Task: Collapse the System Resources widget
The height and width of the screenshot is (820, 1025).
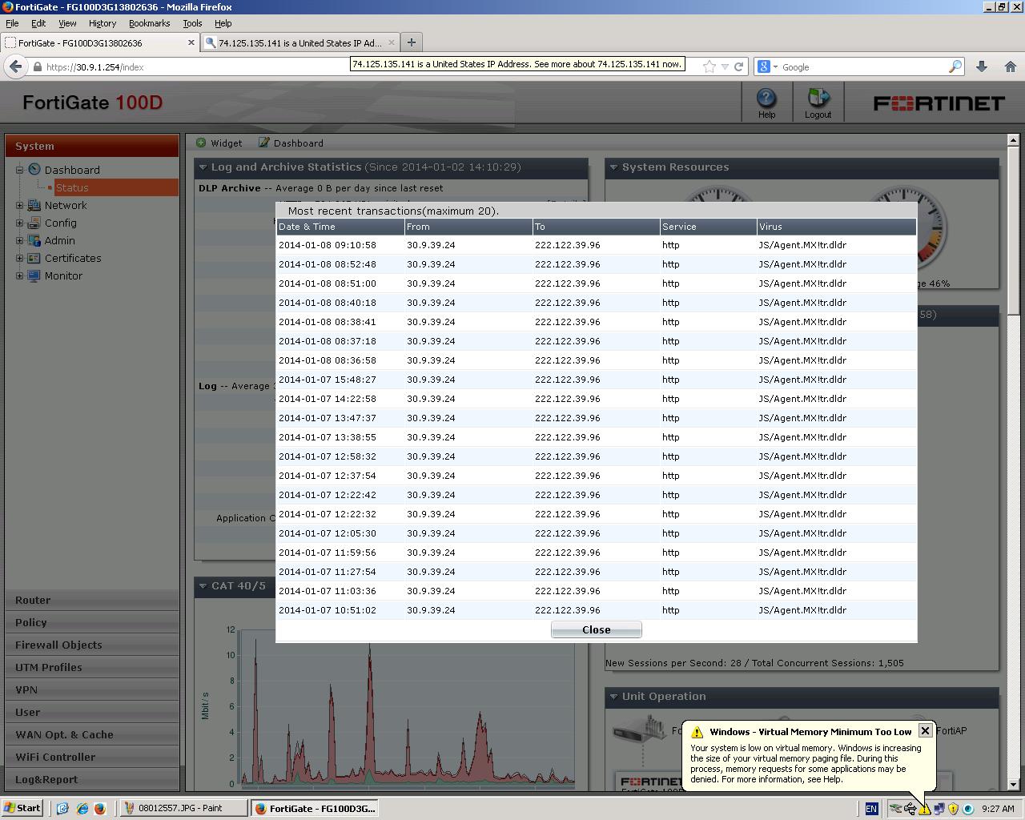Action: coord(613,167)
